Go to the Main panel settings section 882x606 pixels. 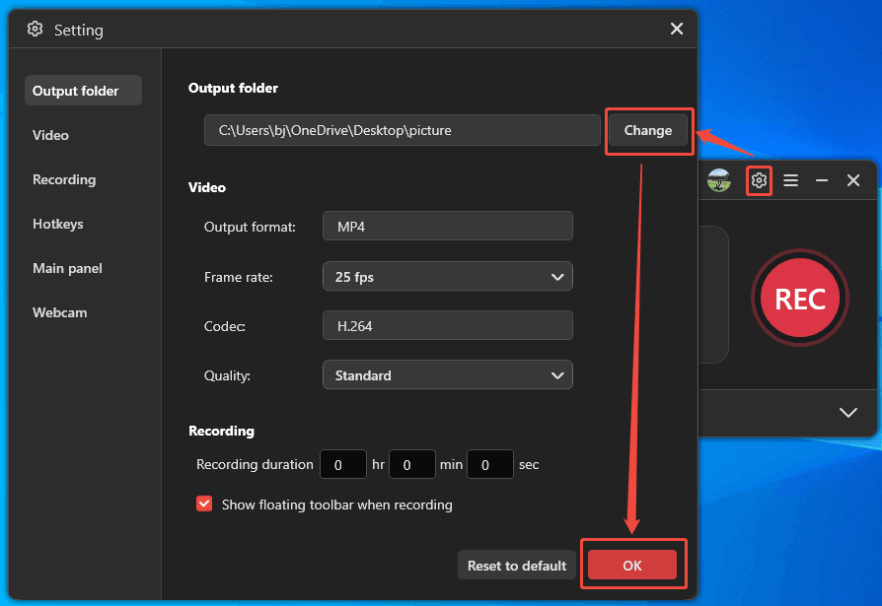pos(68,268)
